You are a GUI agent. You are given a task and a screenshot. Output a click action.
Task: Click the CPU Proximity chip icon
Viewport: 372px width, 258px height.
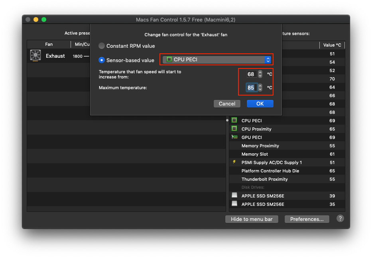tap(234, 129)
